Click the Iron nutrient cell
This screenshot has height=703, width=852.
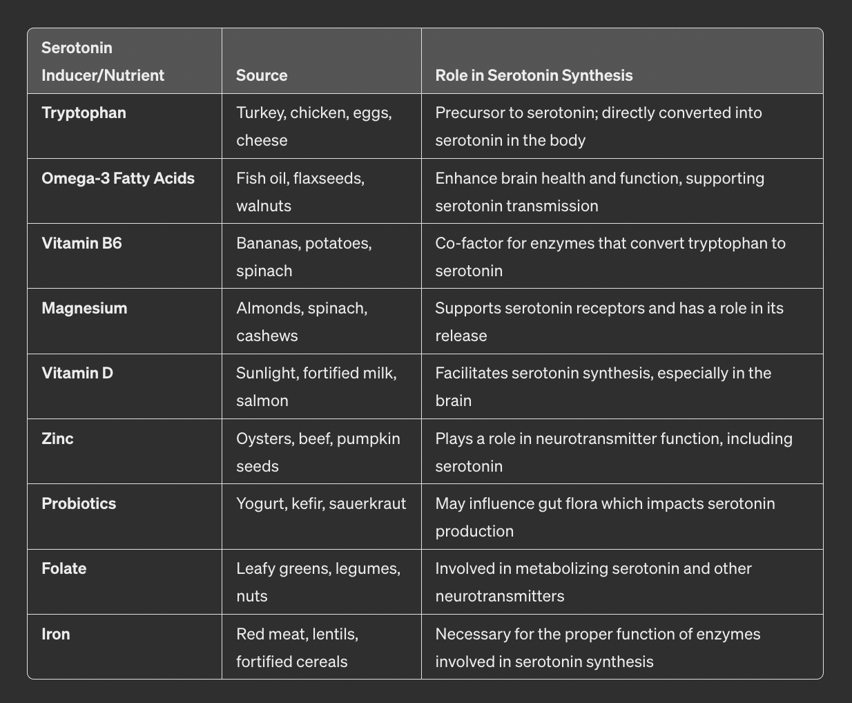[x=56, y=634]
